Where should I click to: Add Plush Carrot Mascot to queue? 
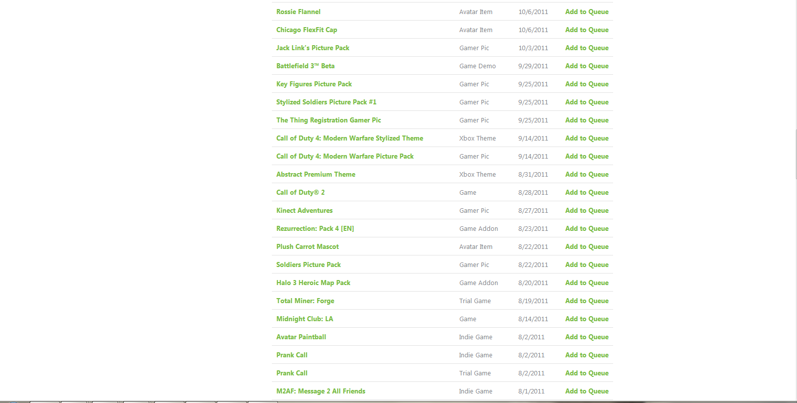pos(587,246)
